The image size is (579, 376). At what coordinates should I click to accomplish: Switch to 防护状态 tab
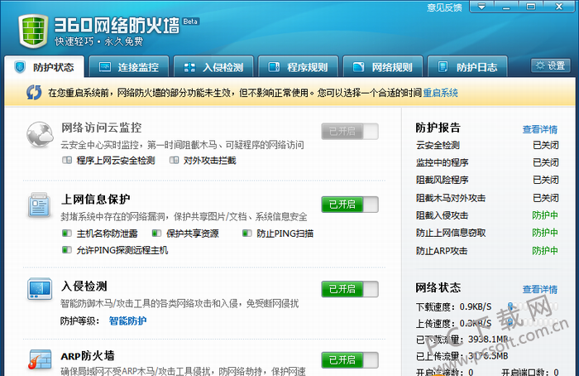[x=45, y=67]
